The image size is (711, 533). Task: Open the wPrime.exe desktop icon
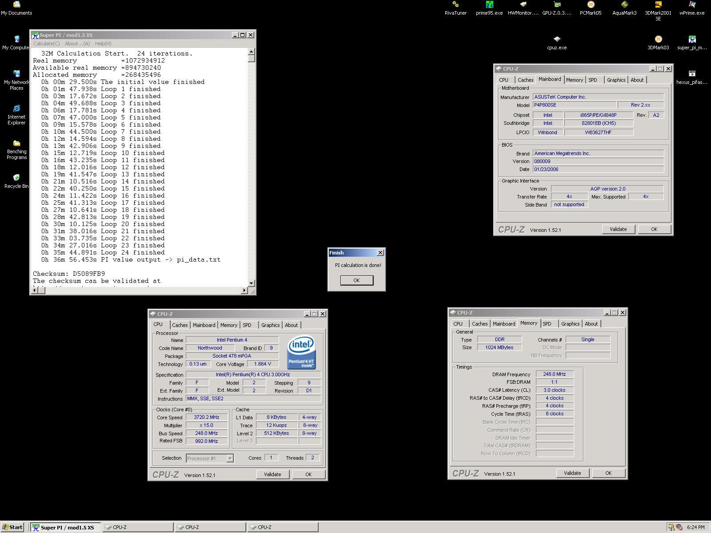tap(692, 8)
